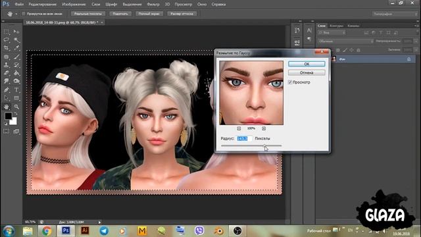
Task: Swap foreground and background colors
Action: (x=16, y=113)
